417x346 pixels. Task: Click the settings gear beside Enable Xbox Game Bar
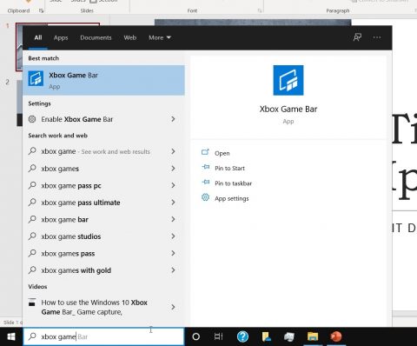32,119
